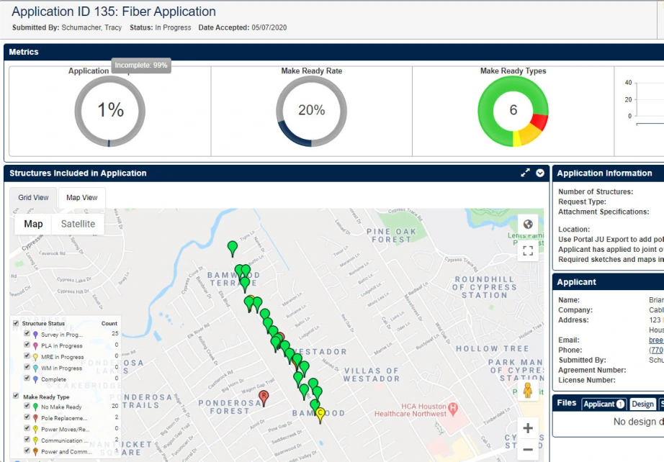Uncheck the Make Ready Type group checkbox
This screenshot has width=664, height=462.
16,396
